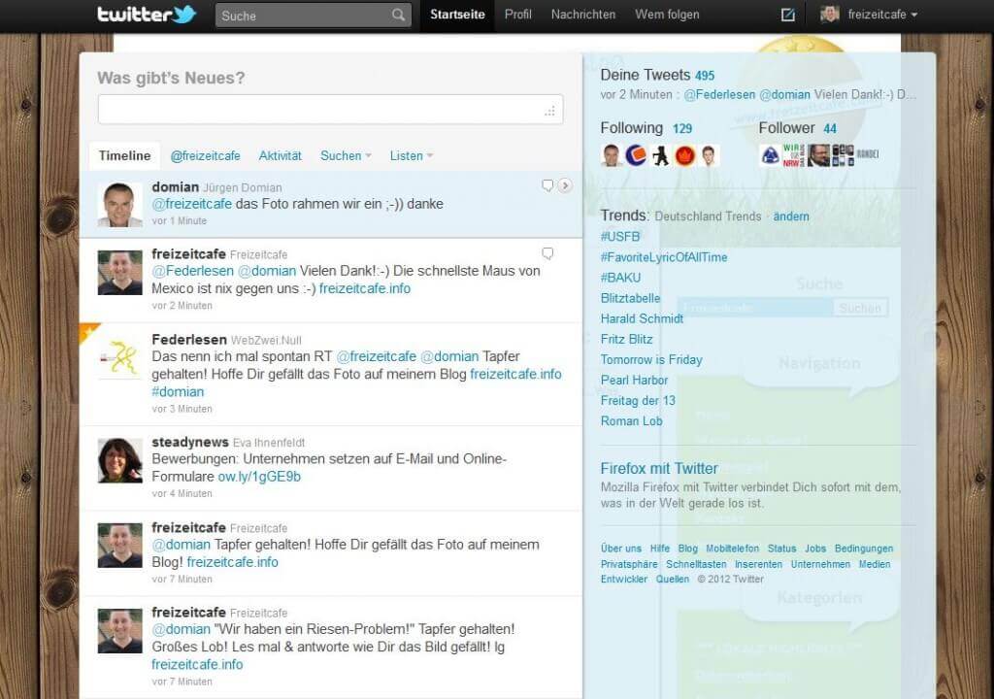Select 'Wem folgen' in the top navigation
This screenshot has width=994, height=699.
coord(667,15)
